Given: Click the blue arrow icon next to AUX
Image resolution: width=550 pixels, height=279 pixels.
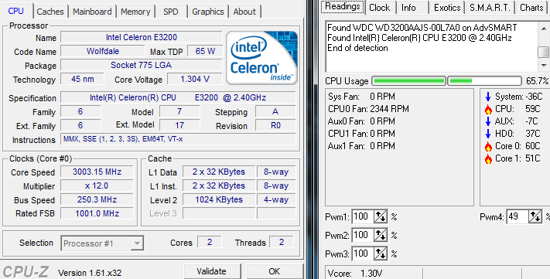Looking at the screenshot, I should [x=488, y=121].
